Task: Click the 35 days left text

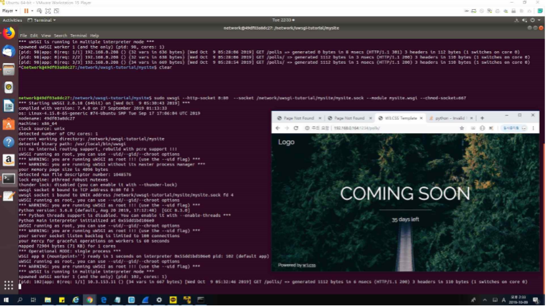Action: pyautogui.click(x=405, y=219)
